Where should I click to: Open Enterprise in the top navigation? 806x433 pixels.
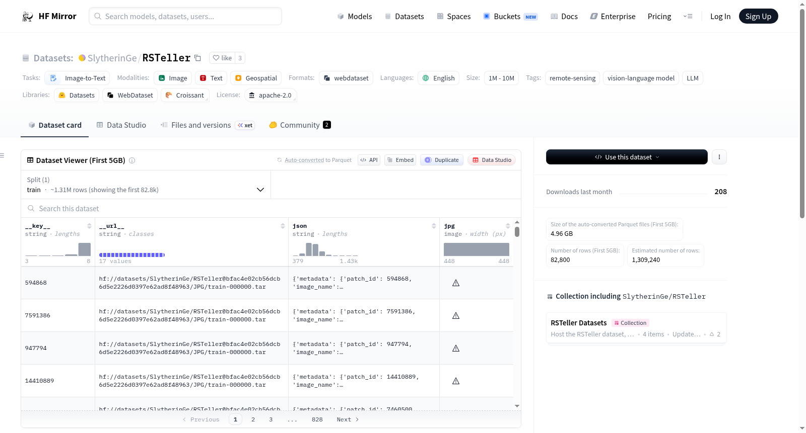click(x=613, y=17)
